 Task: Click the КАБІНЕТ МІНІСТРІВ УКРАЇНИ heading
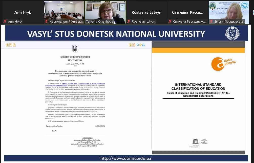pyautogui.click(x=75, y=57)
